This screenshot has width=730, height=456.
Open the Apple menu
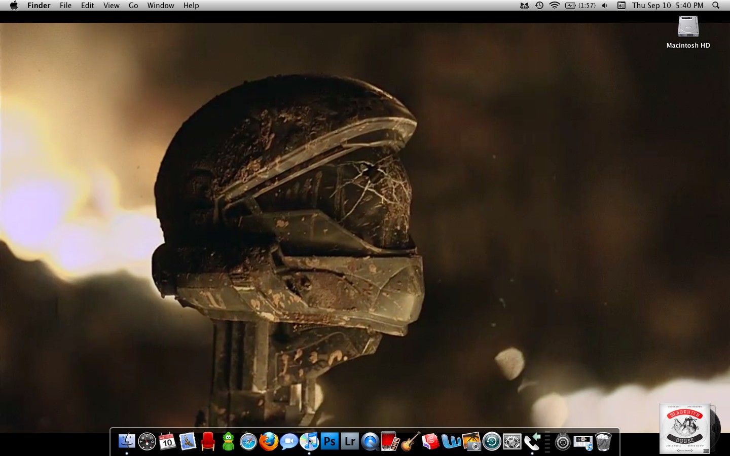[14, 5]
